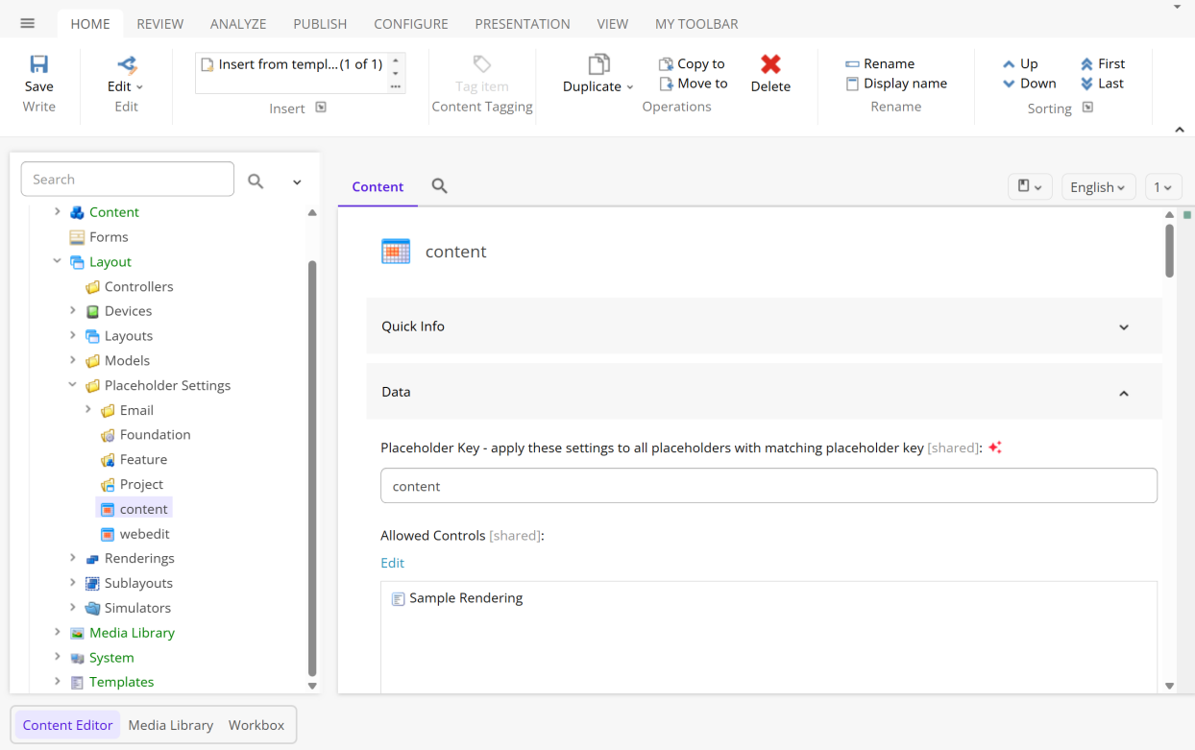Expand the Devices tree node
The height and width of the screenshot is (750, 1195).
click(73, 310)
